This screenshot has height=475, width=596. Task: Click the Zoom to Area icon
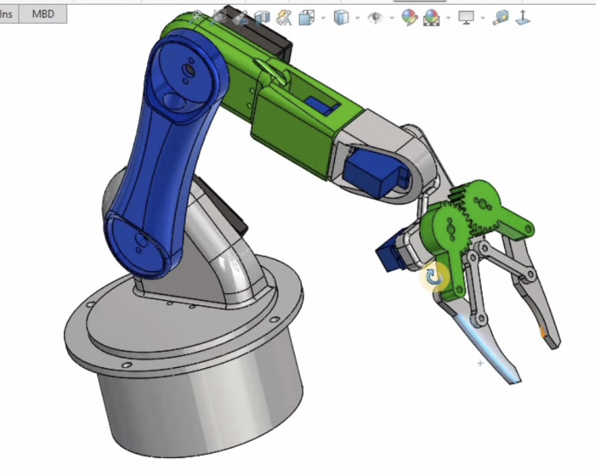click(x=219, y=17)
